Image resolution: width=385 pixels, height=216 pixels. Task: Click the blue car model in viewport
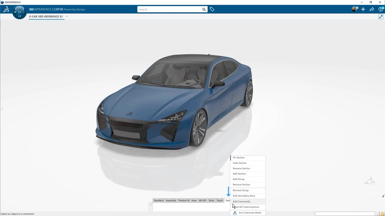(x=174, y=102)
